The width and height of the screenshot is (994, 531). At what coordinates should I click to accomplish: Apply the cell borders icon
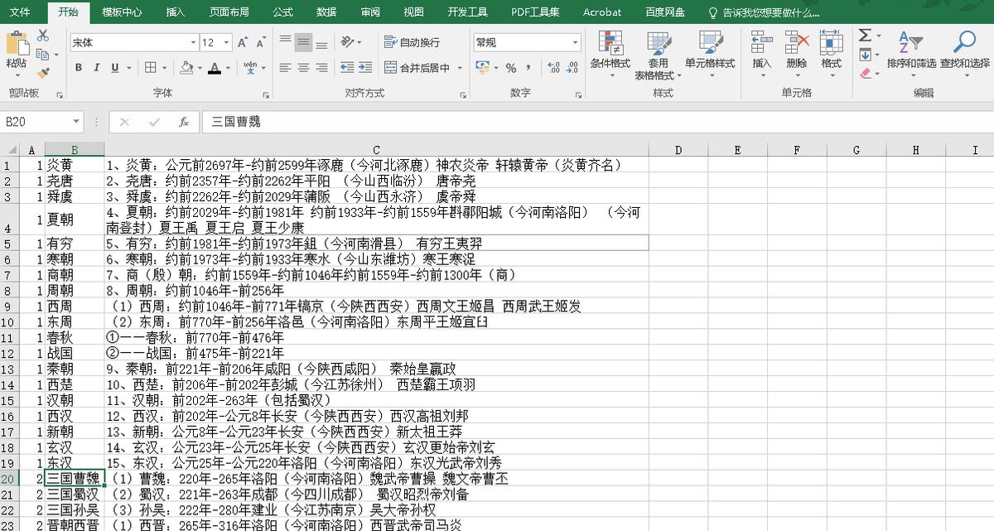150,67
